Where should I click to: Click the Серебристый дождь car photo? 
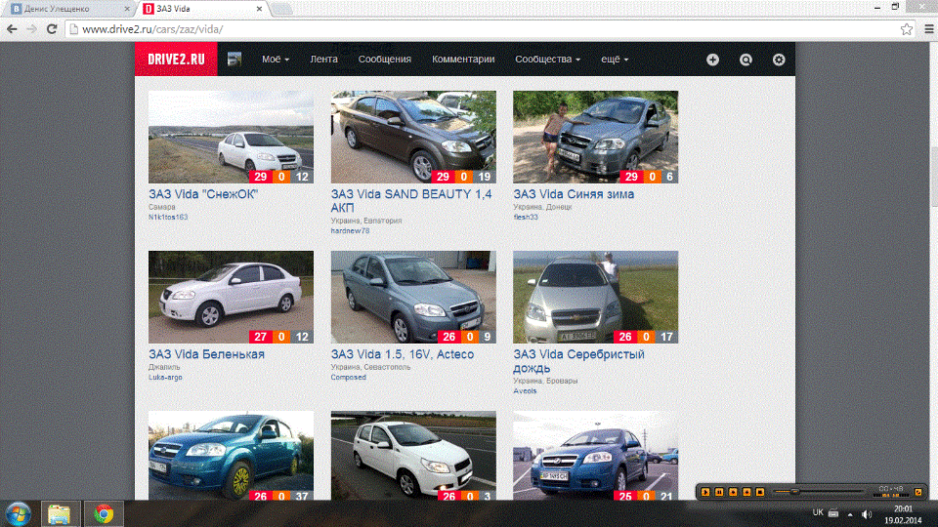point(595,297)
